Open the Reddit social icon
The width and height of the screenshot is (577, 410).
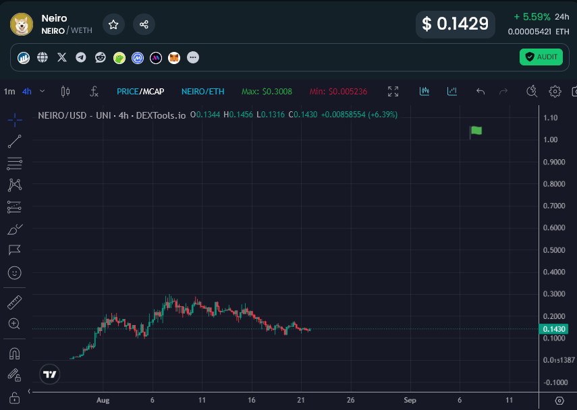click(x=100, y=57)
